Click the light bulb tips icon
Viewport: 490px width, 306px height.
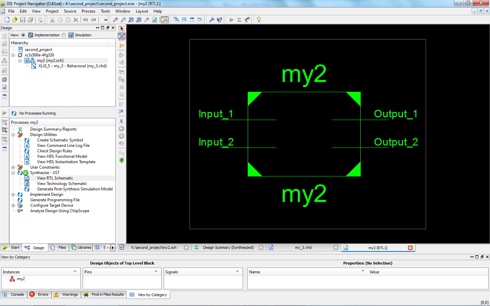pyautogui.click(x=259, y=20)
